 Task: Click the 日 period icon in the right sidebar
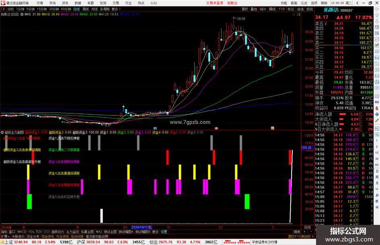pyautogui.click(x=377, y=171)
